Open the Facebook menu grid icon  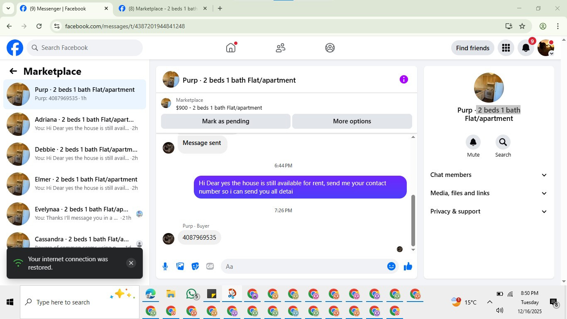pos(506,48)
